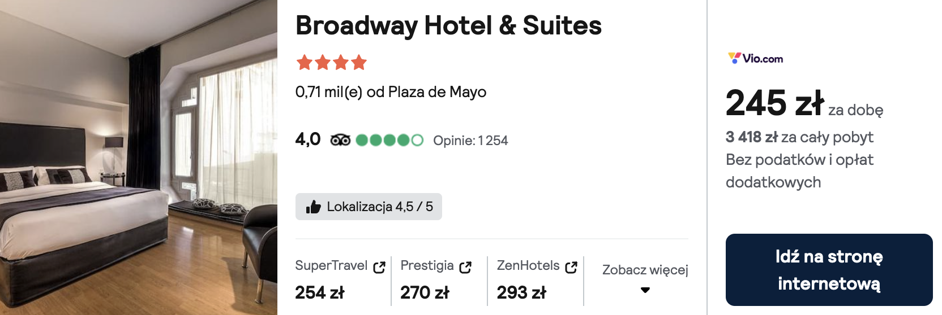Open the Broadway Hotel & Suites title
This screenshot has width=942, height=315.
tap(448, 25)
